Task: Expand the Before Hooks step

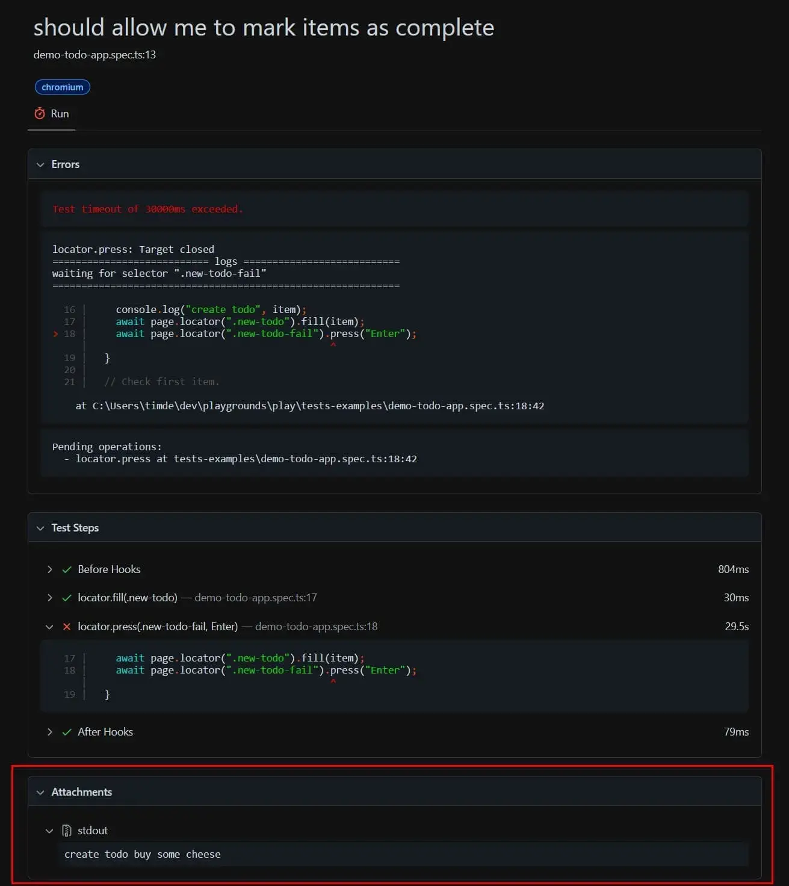Action: point(49,569)
